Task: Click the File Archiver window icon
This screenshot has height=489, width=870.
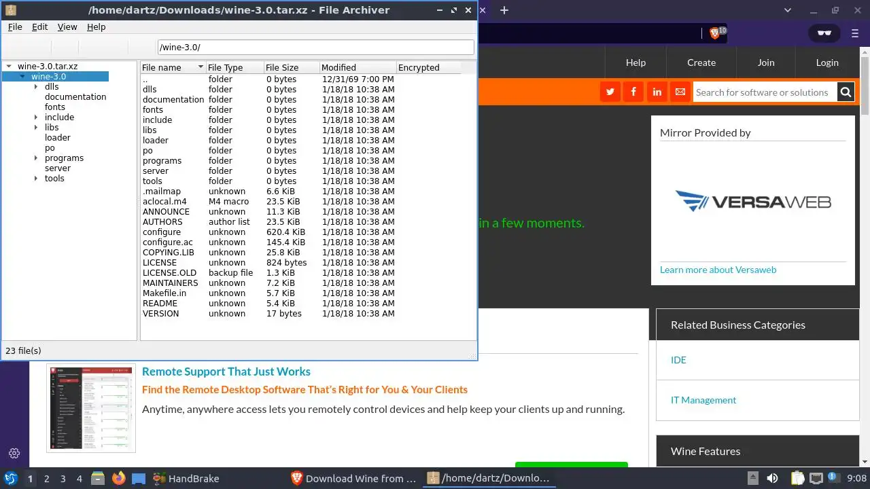Action: [11, 10]
